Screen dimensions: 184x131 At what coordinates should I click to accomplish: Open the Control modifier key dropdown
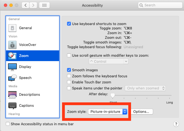point(108,61)
